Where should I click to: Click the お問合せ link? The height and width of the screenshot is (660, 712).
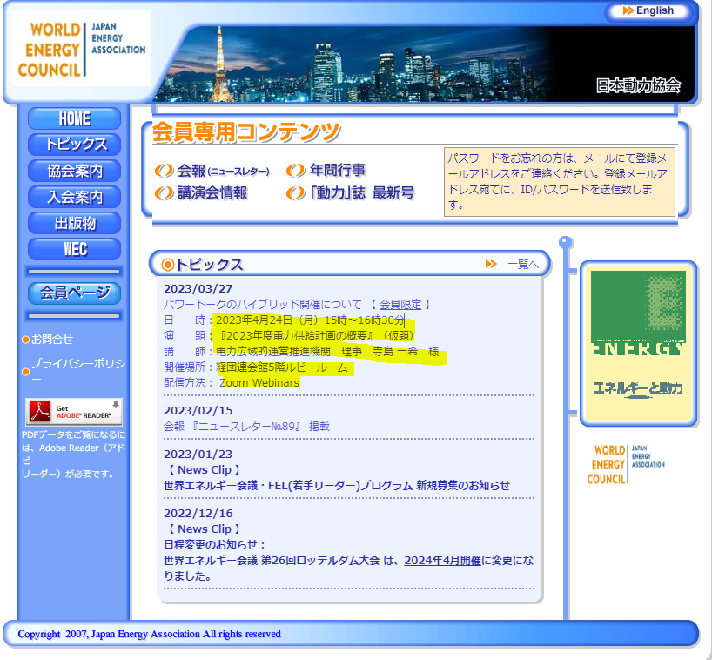click(x=51, y=340)
